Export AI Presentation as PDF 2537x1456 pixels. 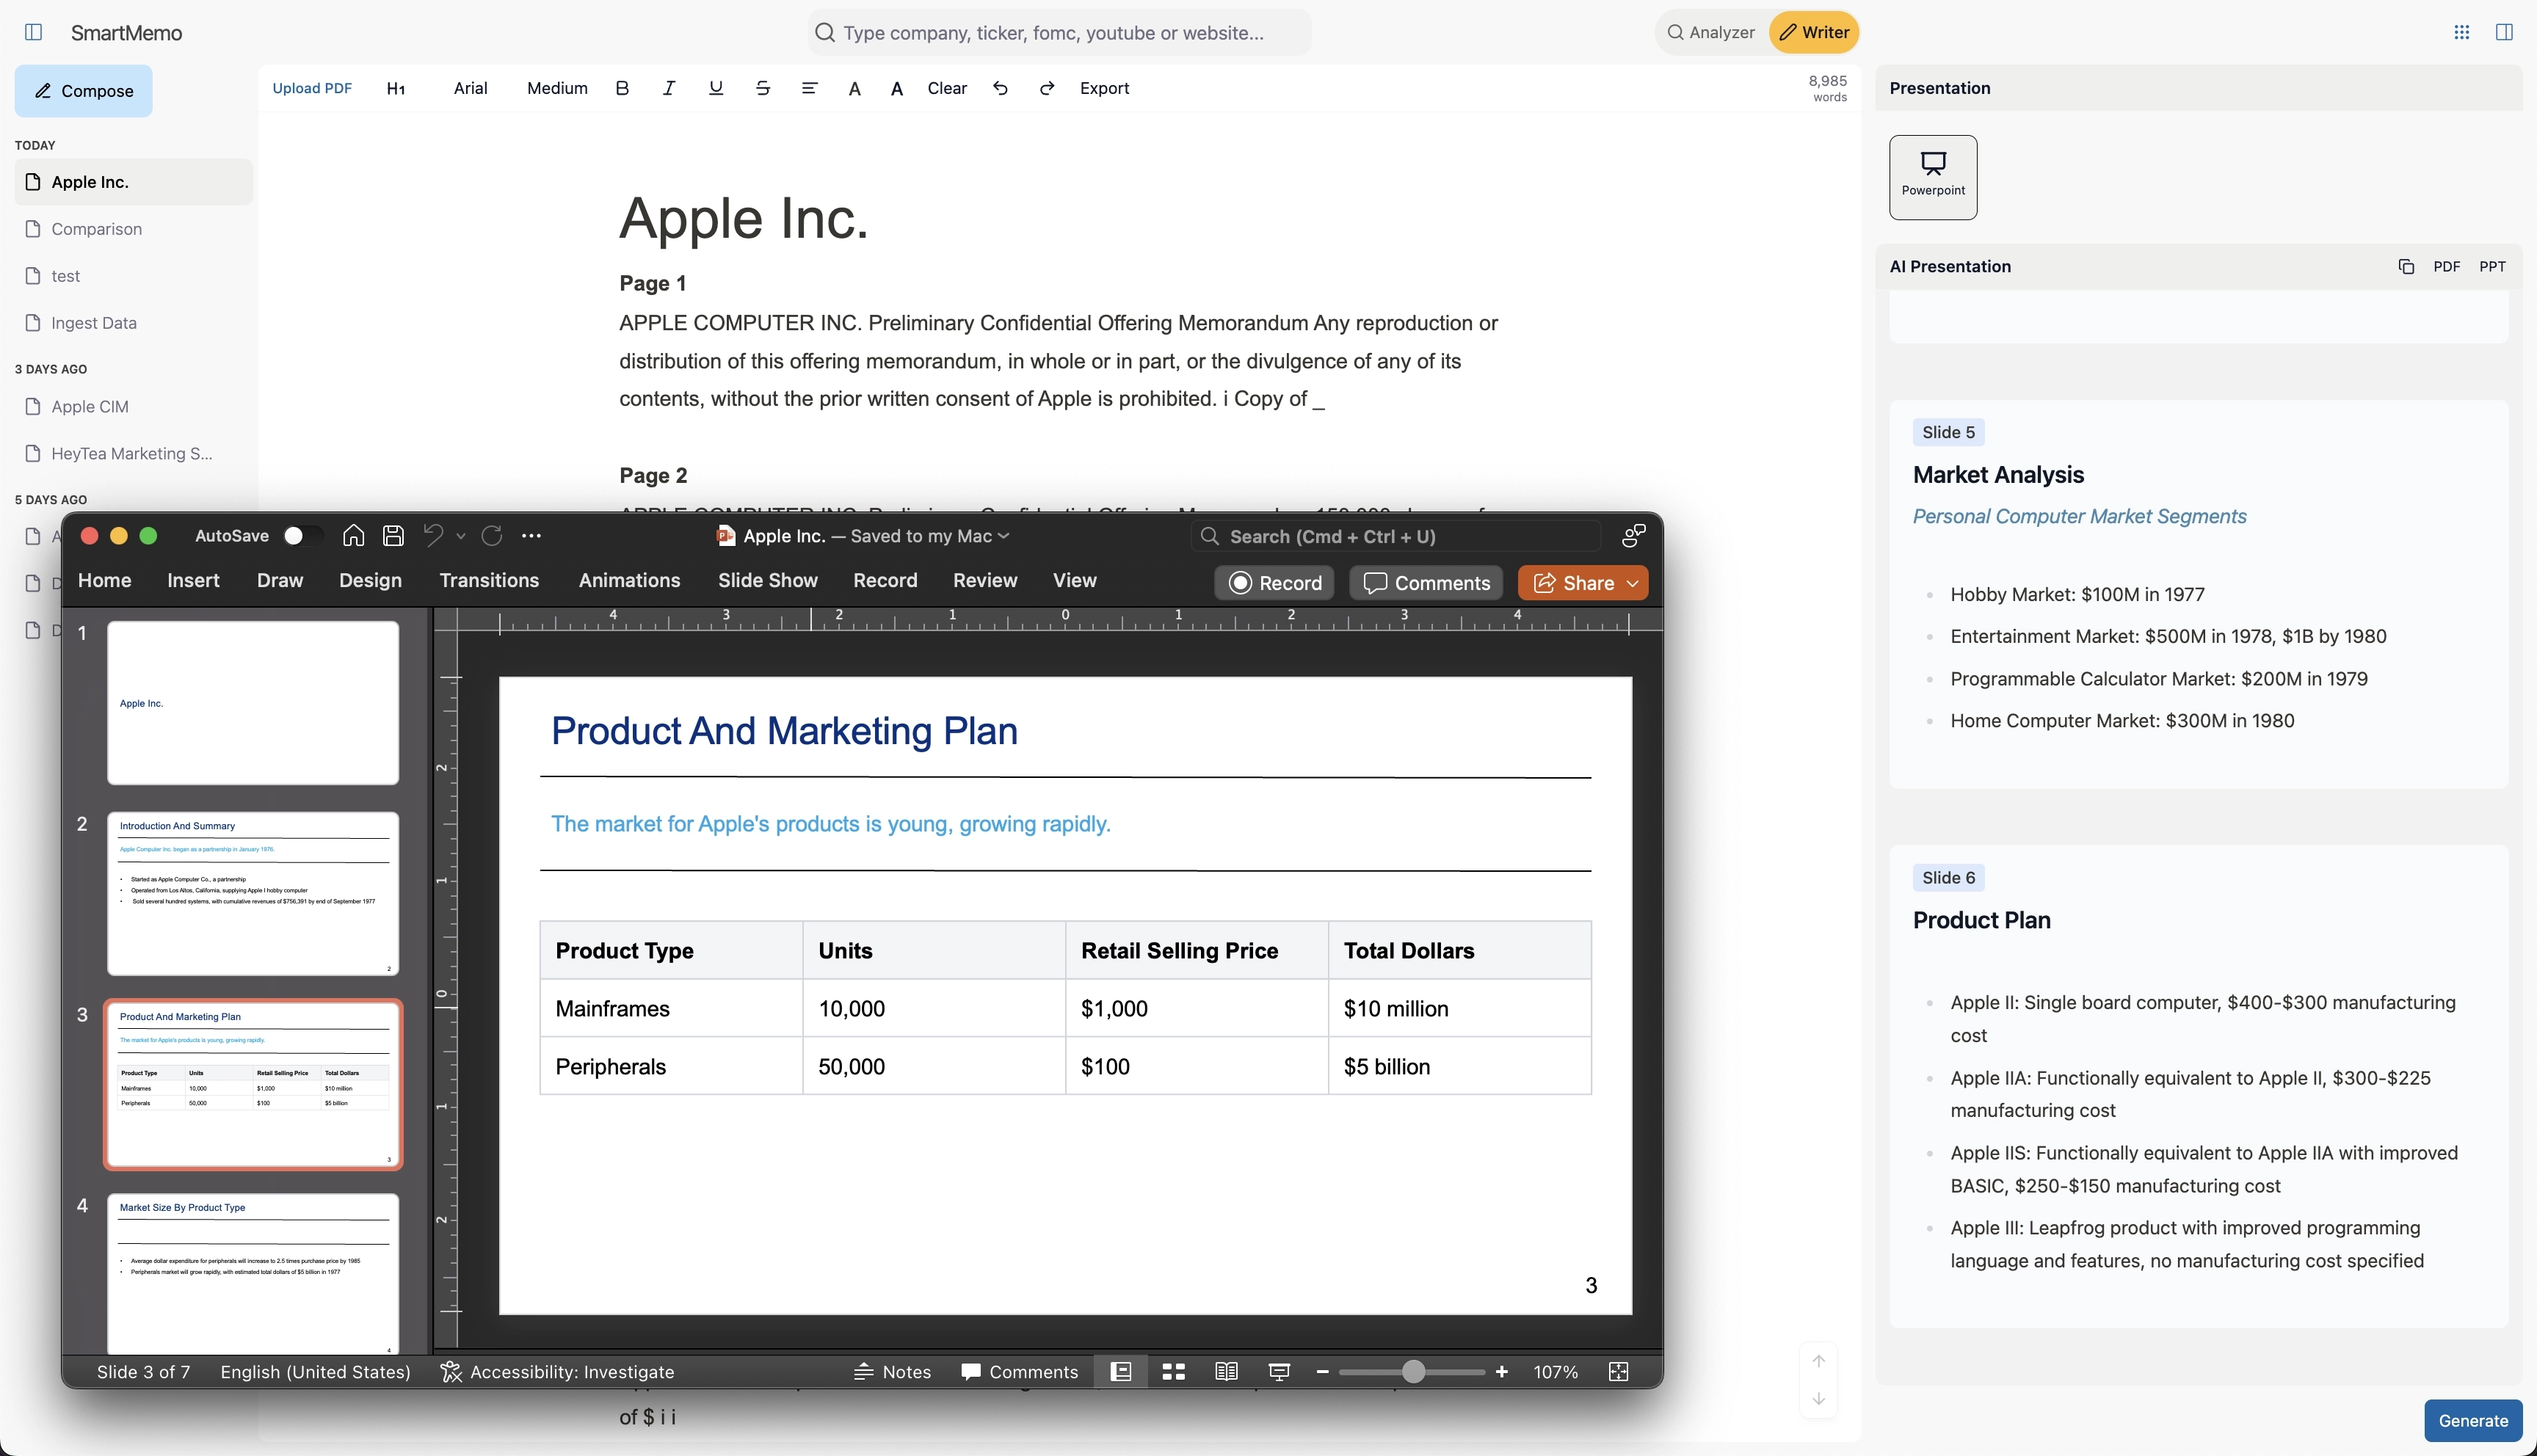[2446, 266]
